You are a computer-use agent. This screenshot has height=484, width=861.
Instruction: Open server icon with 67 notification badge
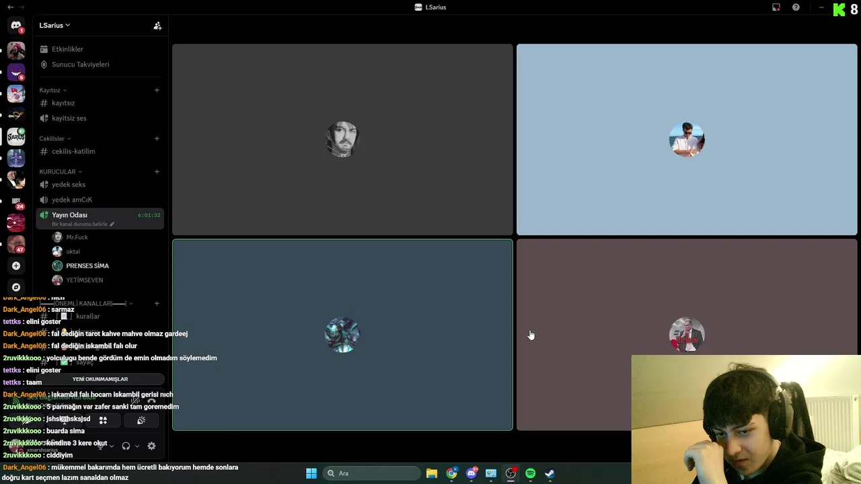click(16, 244)
